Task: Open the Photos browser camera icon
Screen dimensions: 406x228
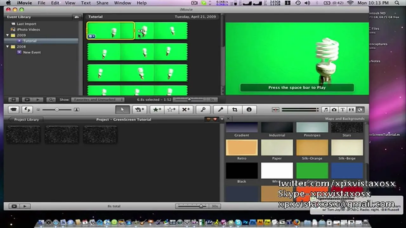Action: (334, 110)
